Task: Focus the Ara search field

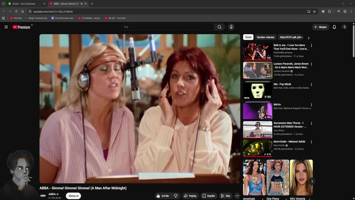Action: [167, 27]
